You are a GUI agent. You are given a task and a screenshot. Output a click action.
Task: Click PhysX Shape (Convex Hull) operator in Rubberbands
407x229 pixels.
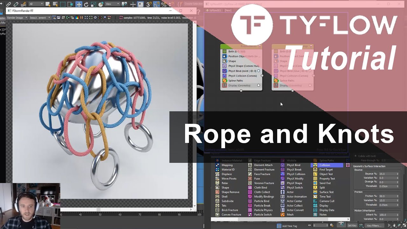(x=241, y=66)
